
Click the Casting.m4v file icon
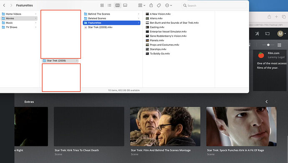tap(147, 27)
